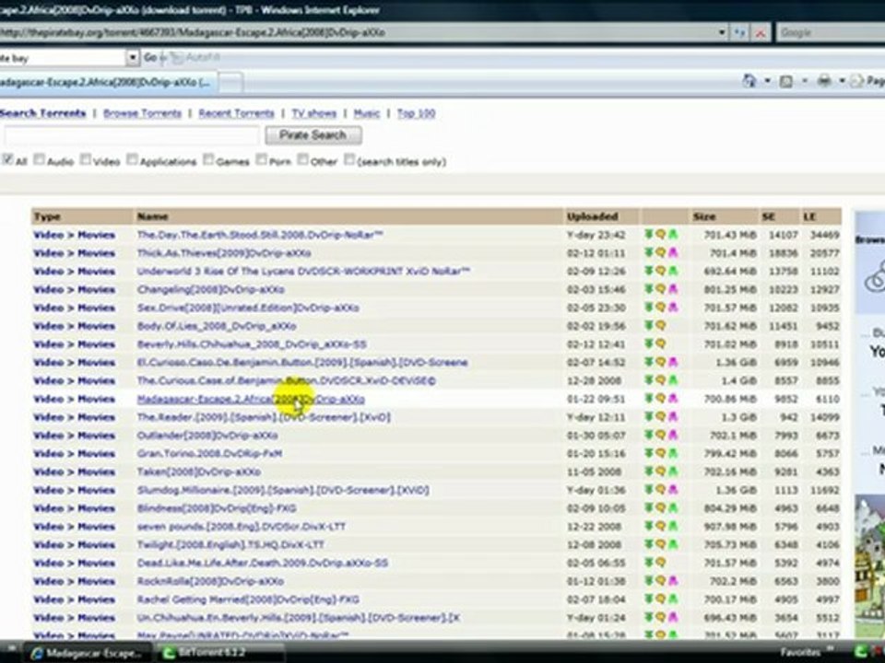Check the Applications category checkbox

(x=132, y=159)
